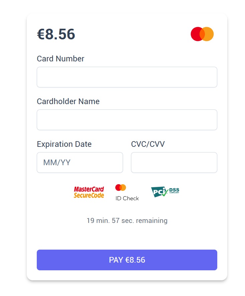The image size is (245, 296).
Task: Click the PCI DSS compliance badge
Action: point(165,192)
